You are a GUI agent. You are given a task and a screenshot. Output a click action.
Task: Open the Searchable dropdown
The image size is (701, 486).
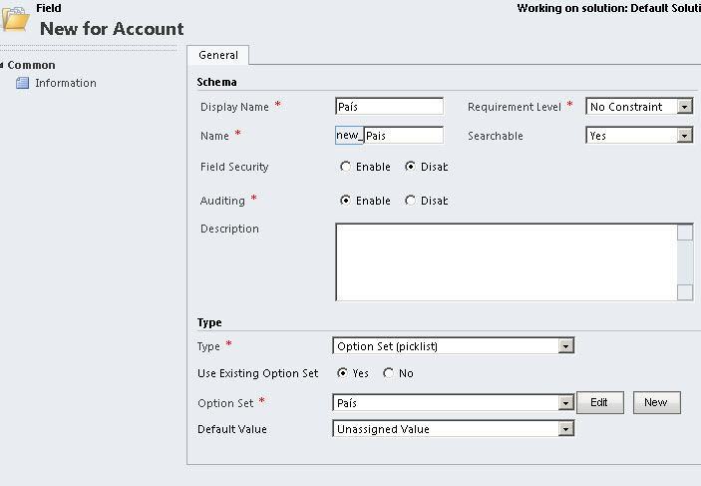click(x=684, y=136)
